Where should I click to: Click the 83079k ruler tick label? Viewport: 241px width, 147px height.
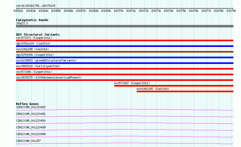click(x=231, y=11)
